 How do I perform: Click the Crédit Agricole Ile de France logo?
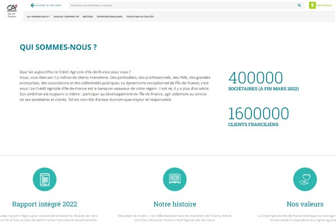12,11
